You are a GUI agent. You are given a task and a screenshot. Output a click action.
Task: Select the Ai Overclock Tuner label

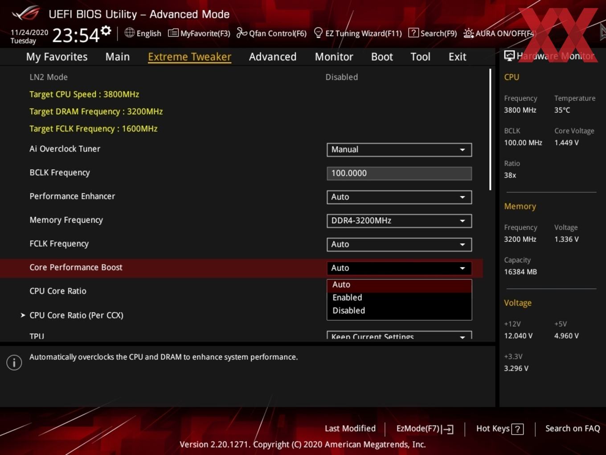[x=65, y=149]
